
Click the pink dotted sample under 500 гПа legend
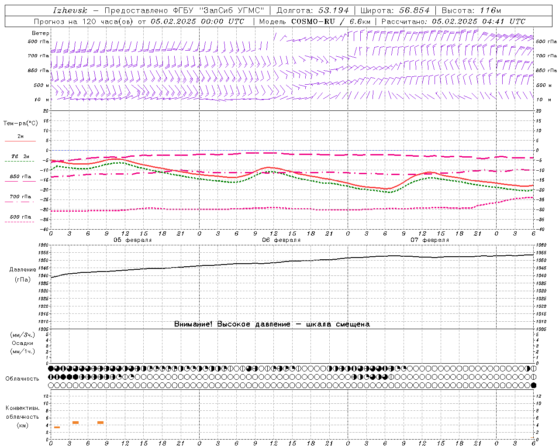pyautogui.click(x=19, y=222)
